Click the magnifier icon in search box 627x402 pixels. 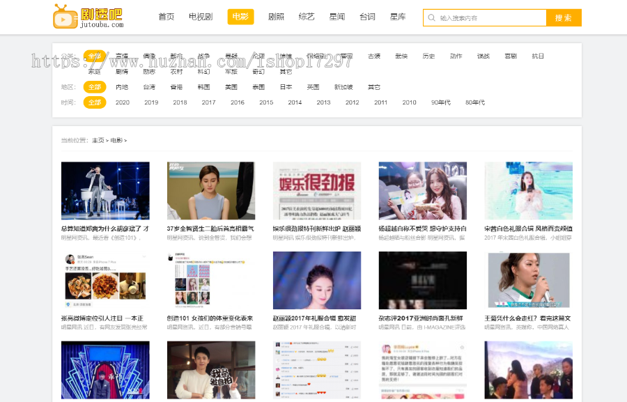tap(433, 18)
